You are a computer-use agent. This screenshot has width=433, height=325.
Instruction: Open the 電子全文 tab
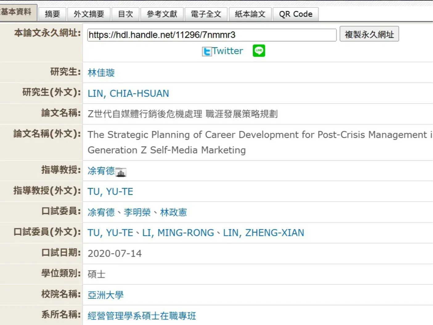206,14
